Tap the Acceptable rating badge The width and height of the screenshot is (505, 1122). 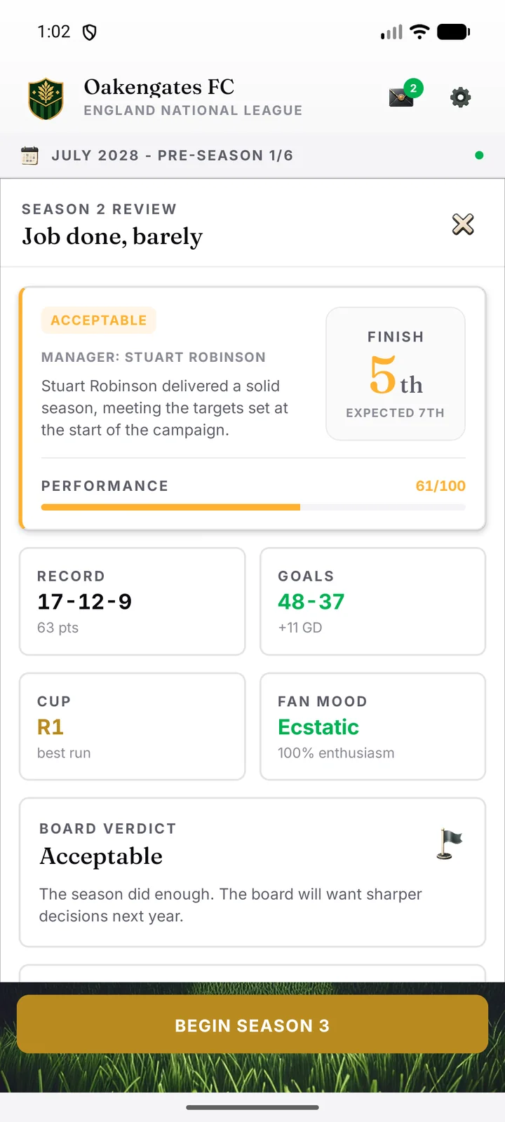pos(98,320)
